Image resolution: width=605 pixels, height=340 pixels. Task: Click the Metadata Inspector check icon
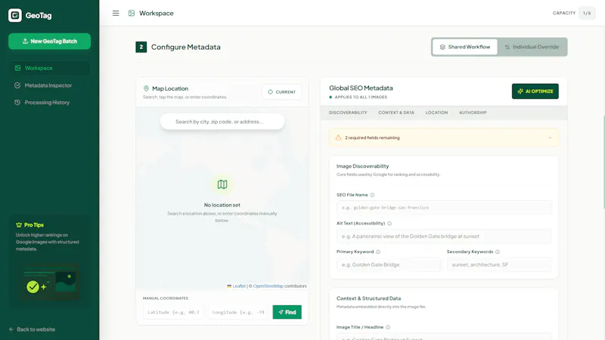17,85
